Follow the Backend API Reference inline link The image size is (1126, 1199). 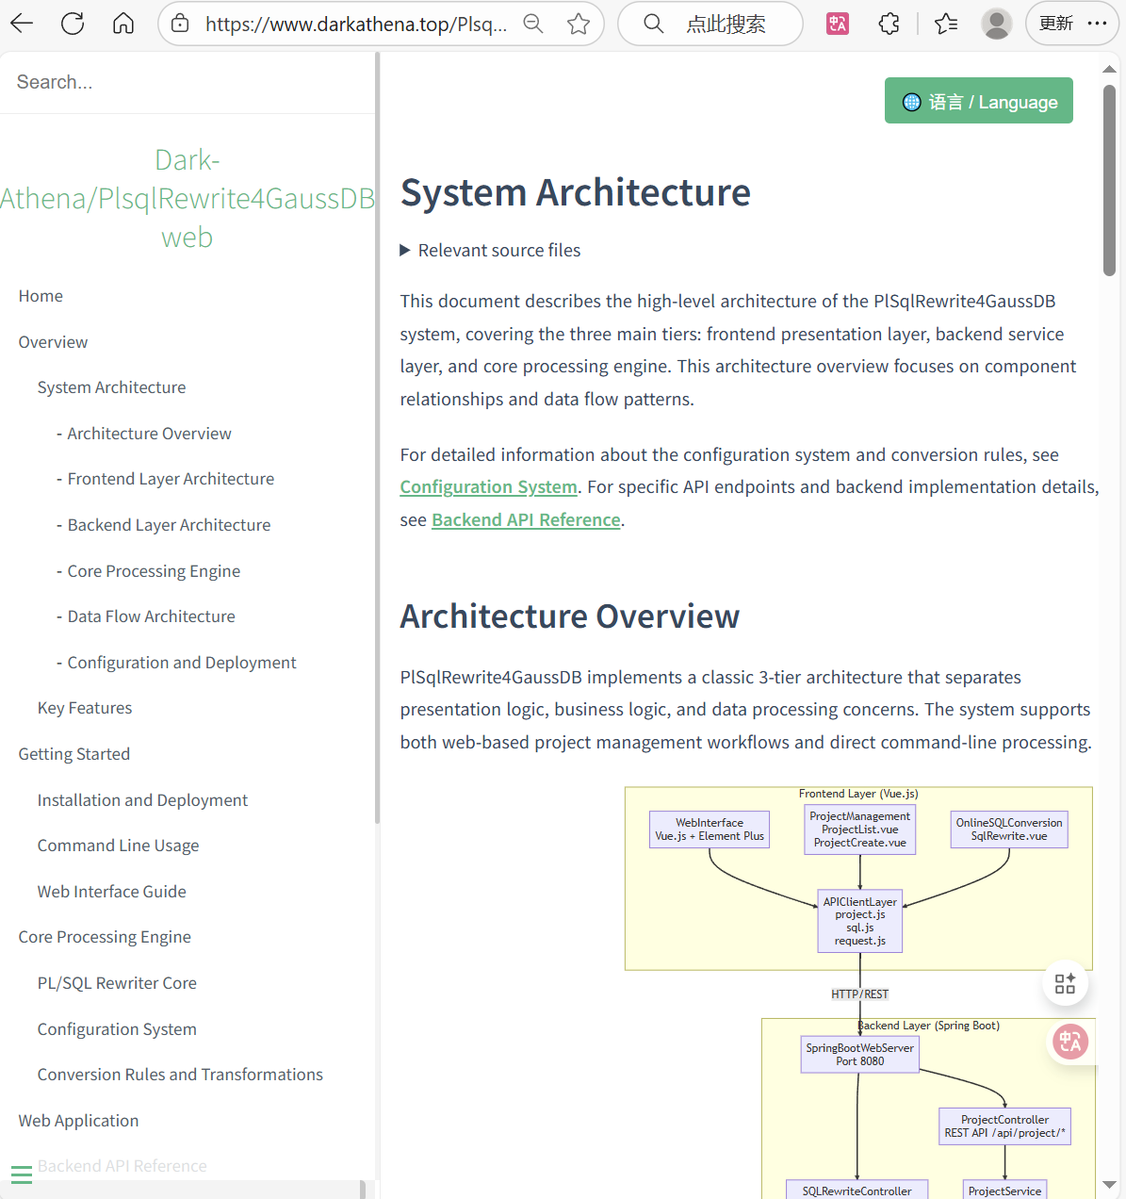click(x=526, y=520)
